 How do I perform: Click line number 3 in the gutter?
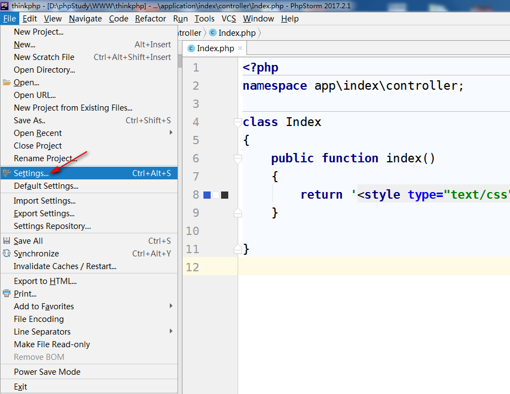coord(196,104)
